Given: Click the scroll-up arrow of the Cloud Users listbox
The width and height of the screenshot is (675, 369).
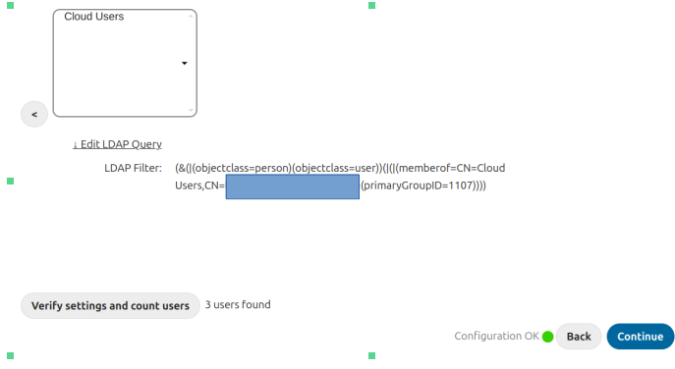Looking at the screenshot, I should pos(191,17).
